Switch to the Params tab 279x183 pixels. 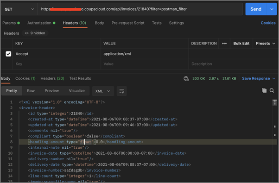(x=11, y=23)
